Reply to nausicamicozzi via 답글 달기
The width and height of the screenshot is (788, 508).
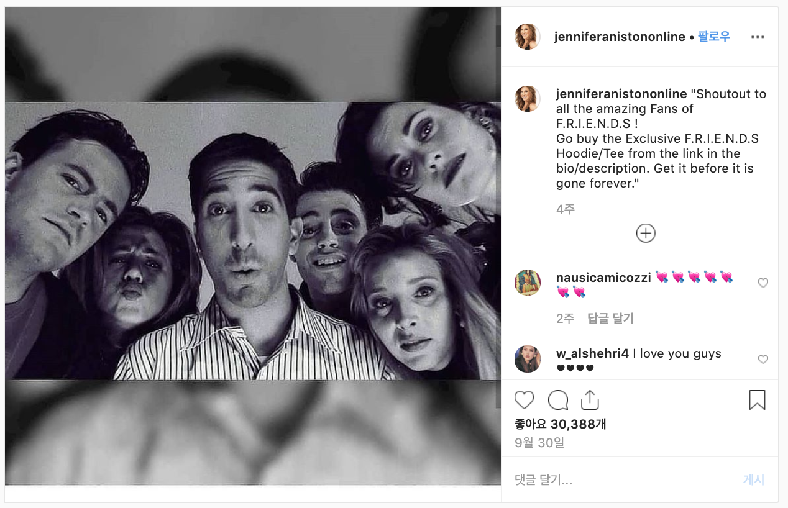tap(610, 319)
